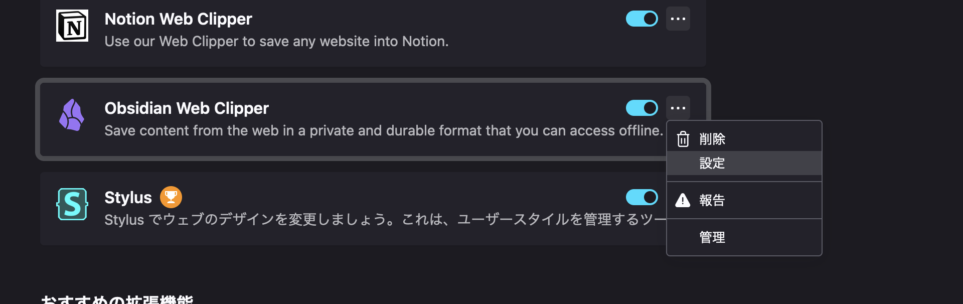963x304 pixels.
Task: Click 管理 at the bottom of the menu
Action: [x=712, y=238]
